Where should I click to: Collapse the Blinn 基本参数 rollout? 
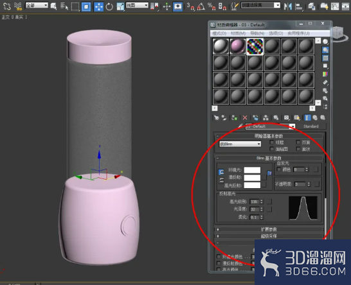(269, 159)
